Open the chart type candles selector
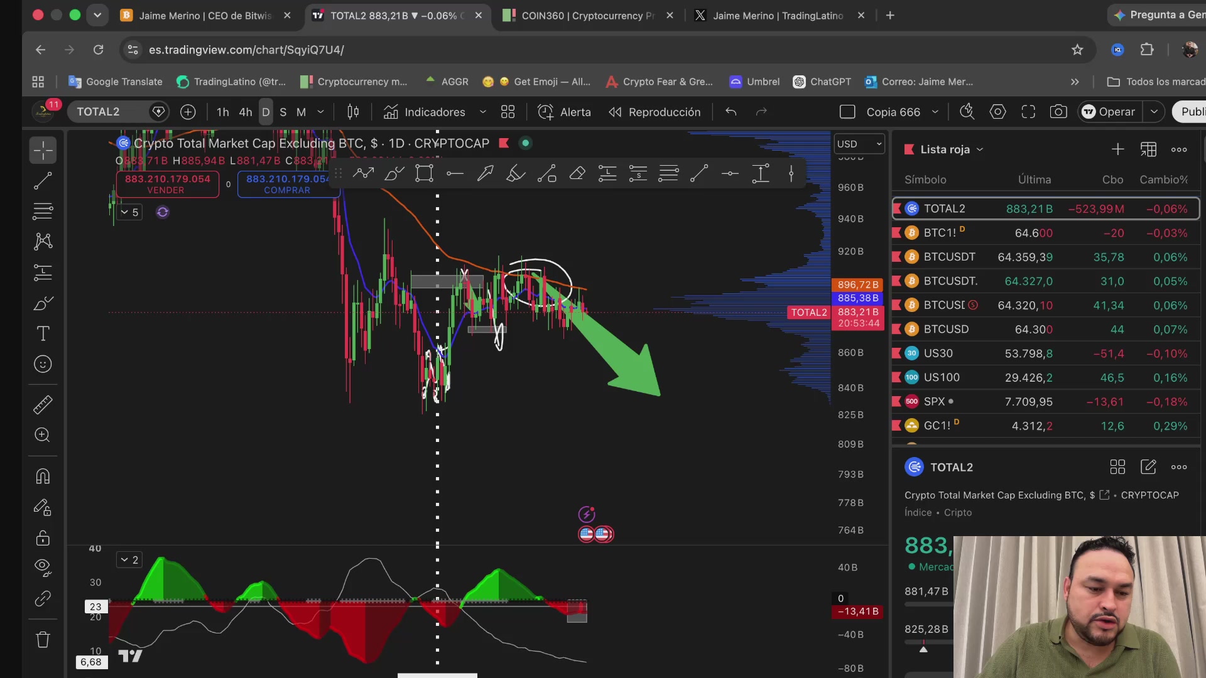The width and height of the screenshot is (1206, 678). pyautogui.click(x=353, y=112)
